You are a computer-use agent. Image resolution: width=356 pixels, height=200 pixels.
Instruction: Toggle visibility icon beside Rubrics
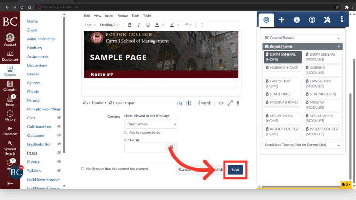coord(59,162)
